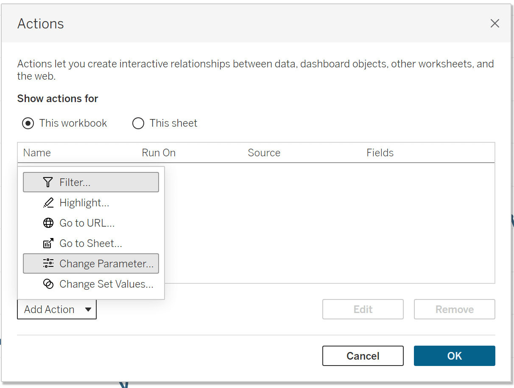Image resolution: width=514 pixels, height=388 pixels.
Task: Select the This workbook radio button
Action: (x=28, y=123)
